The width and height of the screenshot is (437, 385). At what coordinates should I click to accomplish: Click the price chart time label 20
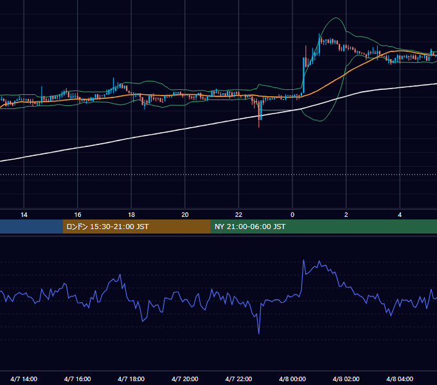click(x=185, y=215)
